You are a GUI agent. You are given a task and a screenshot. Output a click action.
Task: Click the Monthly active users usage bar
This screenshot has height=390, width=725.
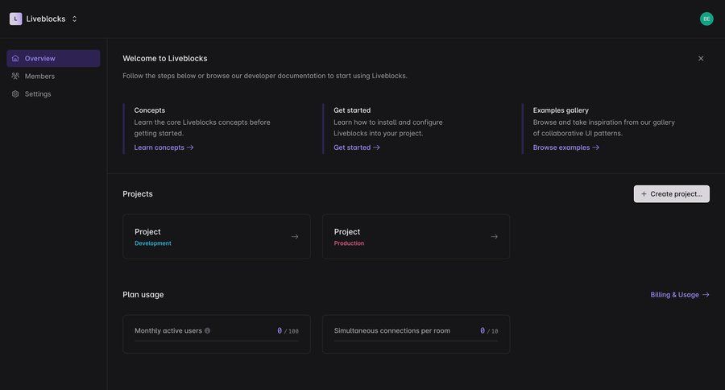217,341
